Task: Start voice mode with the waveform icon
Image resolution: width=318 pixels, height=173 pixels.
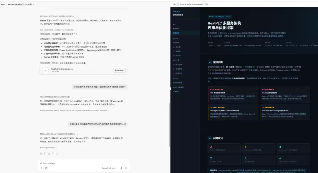Action: point(126,168)
